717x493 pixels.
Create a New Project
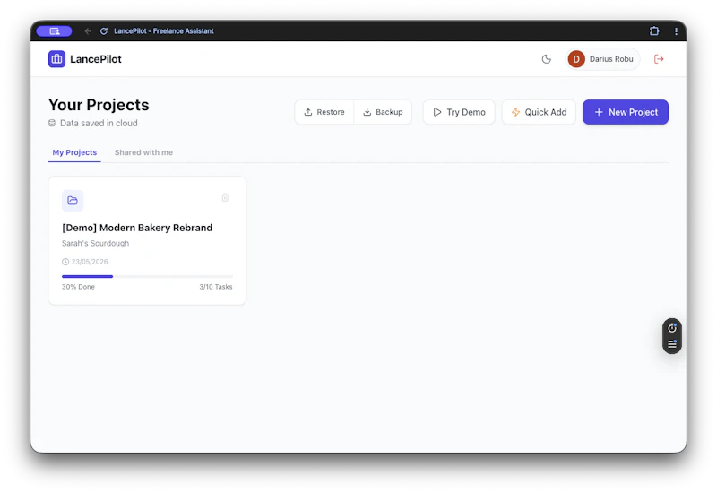click(625, 112)
